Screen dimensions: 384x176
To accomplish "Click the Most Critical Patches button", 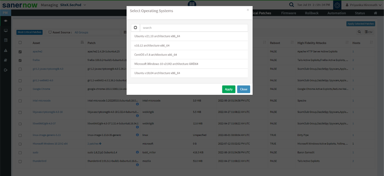I will [x=29, y=32].
